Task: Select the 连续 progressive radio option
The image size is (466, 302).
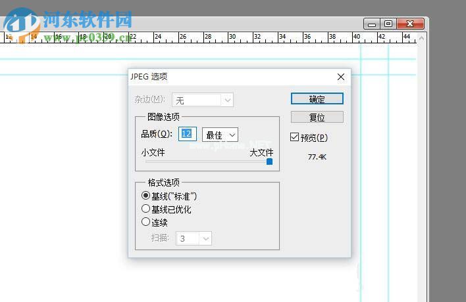Action: point(145,222)
